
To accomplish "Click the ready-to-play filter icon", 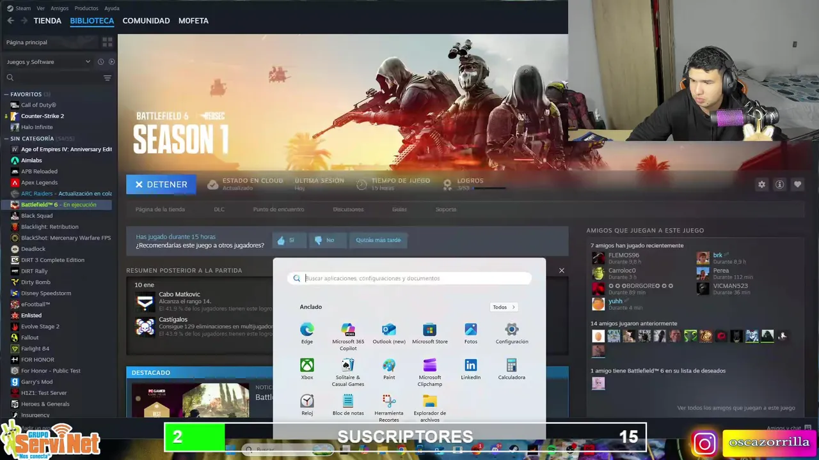I will coord(111,62).
